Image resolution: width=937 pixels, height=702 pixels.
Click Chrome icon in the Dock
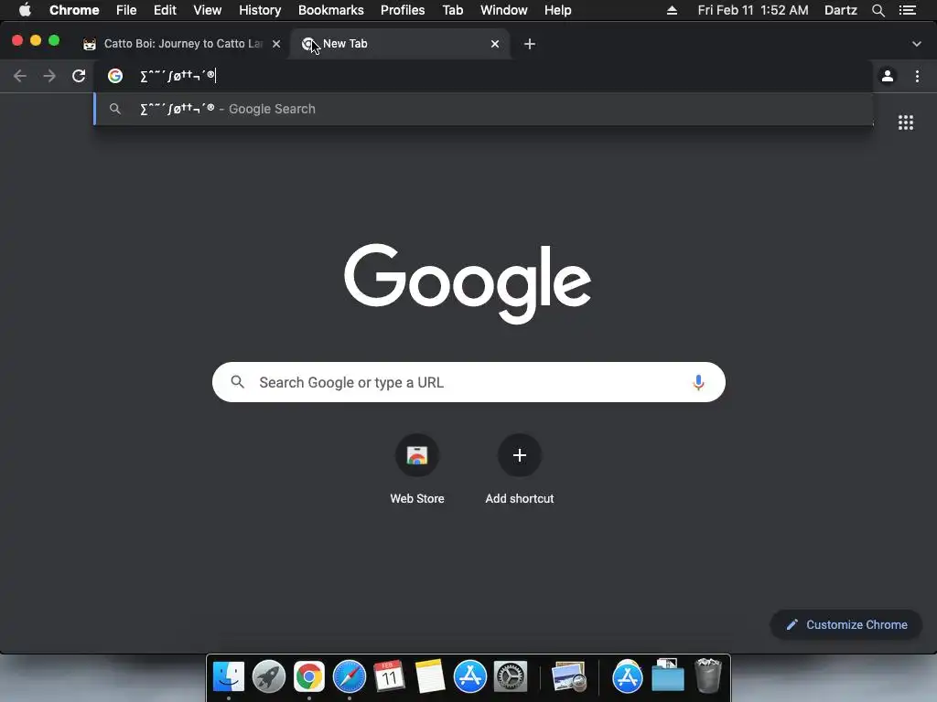pyautogui.click(x=309, y=676)
